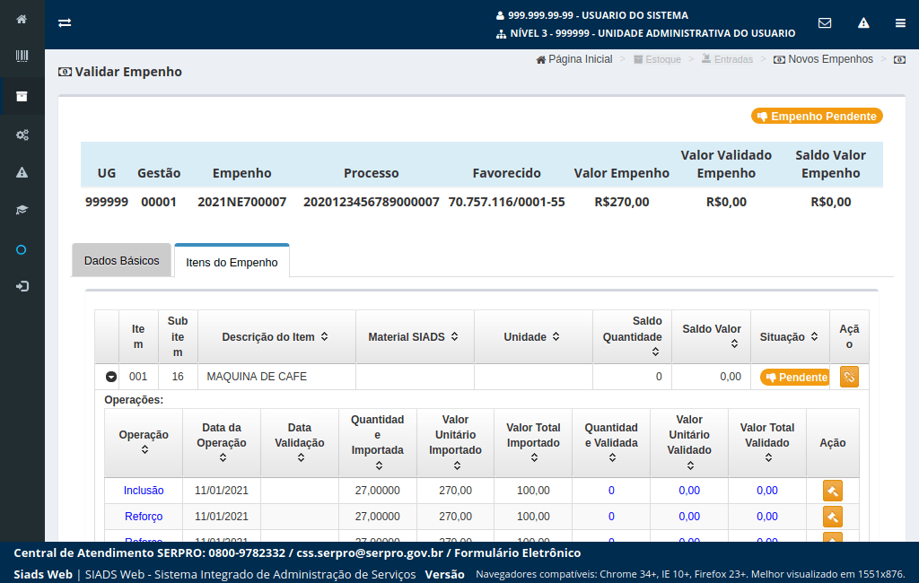The height and width of the screenshot is (583, 919).
Task: Sort by Descrição do Item column
Action: click(324, 337)
